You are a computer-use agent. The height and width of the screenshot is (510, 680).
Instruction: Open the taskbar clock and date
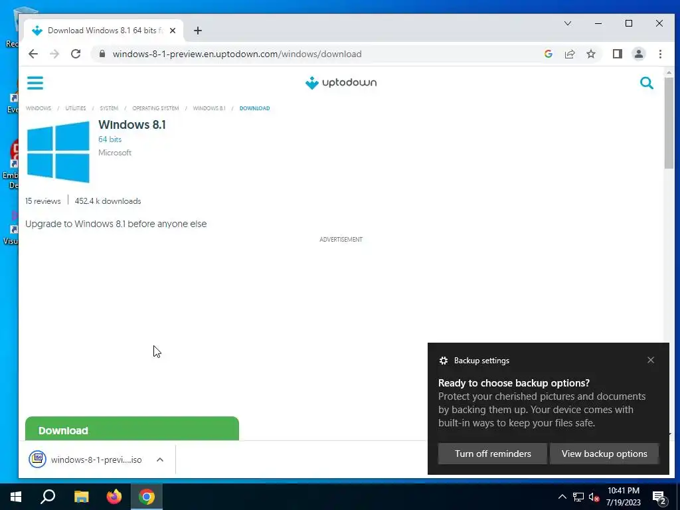pos(623,497)
